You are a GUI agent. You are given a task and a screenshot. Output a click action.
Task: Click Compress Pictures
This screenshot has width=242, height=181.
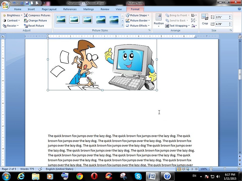click(37, 15)
